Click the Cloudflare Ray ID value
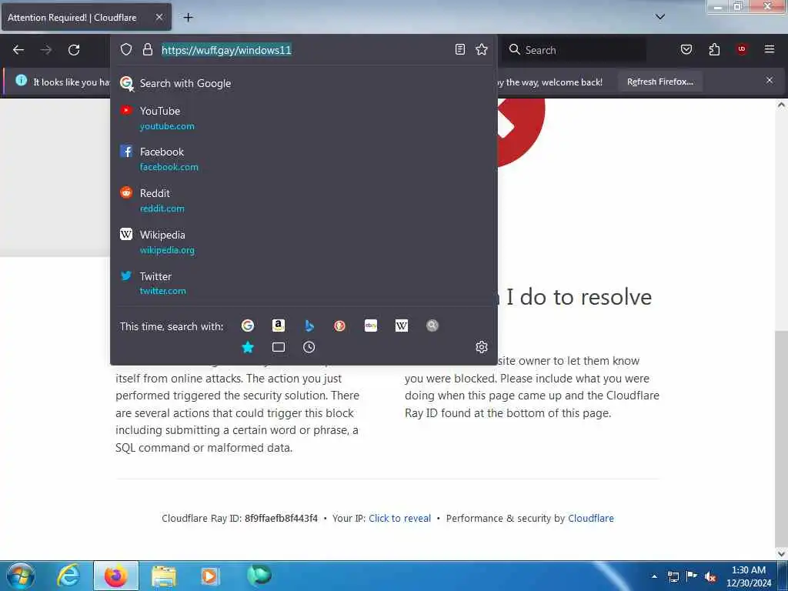The image size is (788, 591). click(x=281, y=518)
